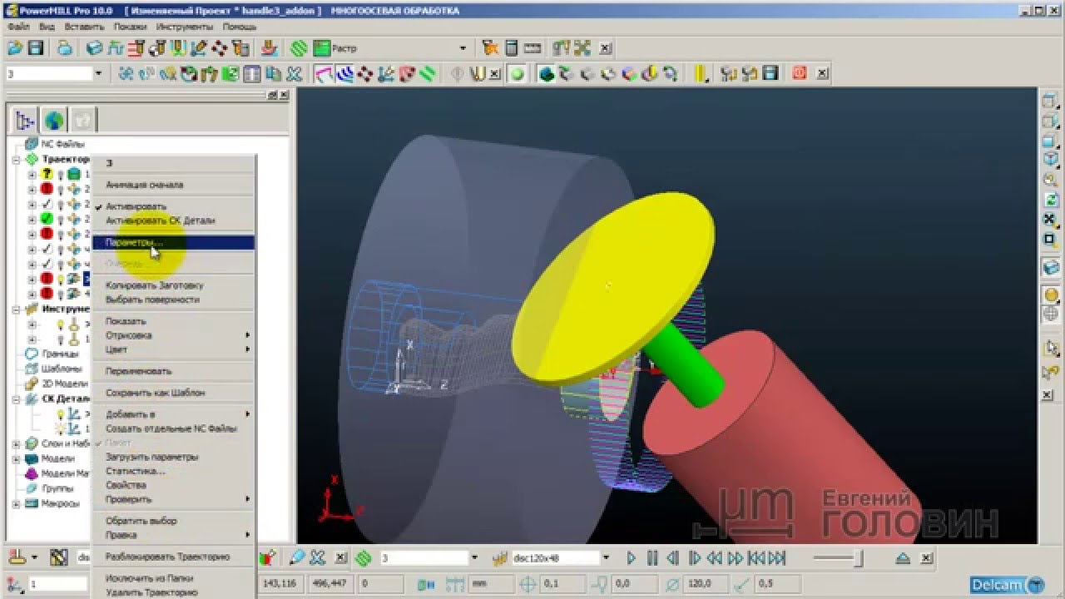Click the green striped toolpath strategies icon
This screenshot has height=599, width=1065.
pyautogui.click(x=299, y=49)
